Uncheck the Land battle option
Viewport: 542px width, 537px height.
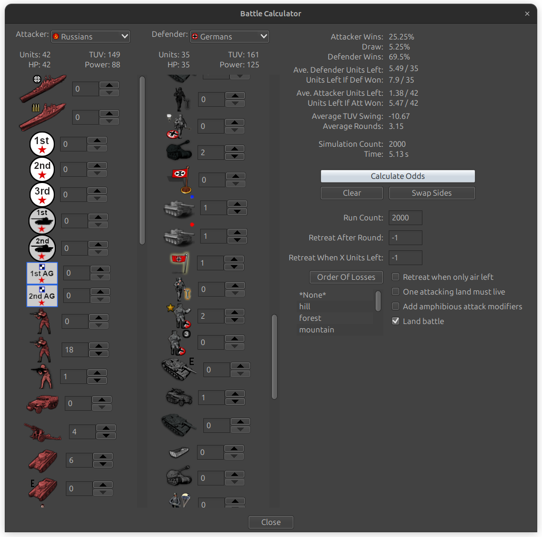click(396, 321)
